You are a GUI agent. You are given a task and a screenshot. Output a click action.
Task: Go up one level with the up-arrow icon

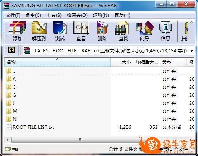tap(12, 50)
